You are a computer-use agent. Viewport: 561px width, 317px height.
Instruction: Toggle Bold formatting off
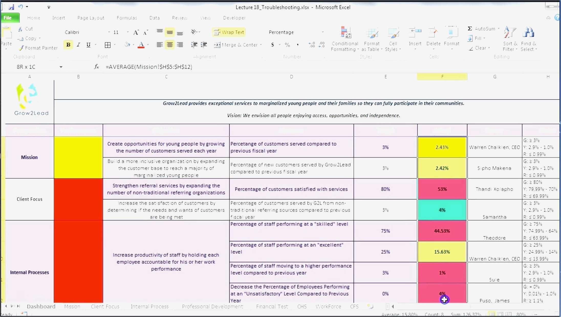click(x=68, y=45)
